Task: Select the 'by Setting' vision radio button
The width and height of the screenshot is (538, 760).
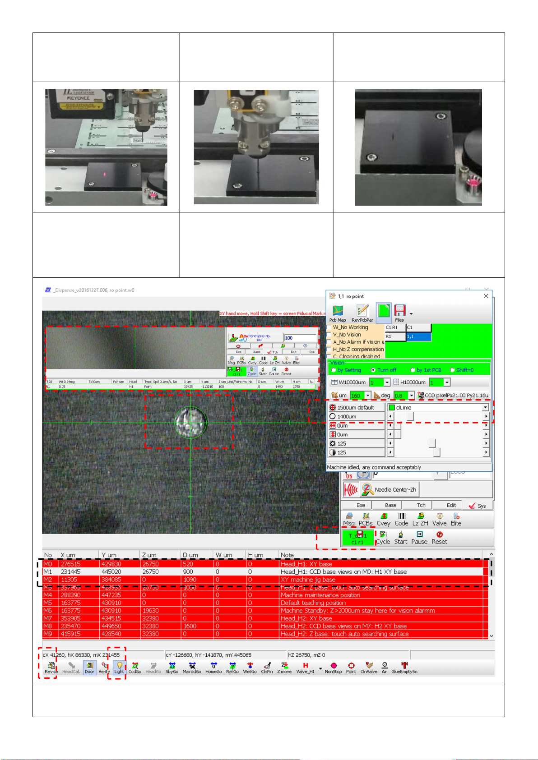Action: (334, 370)
